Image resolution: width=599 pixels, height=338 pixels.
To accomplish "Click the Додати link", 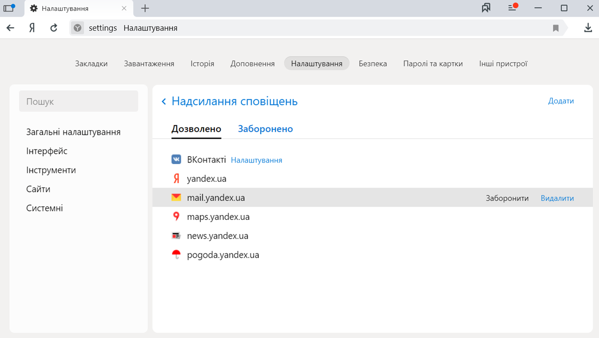I will [561, 101].
